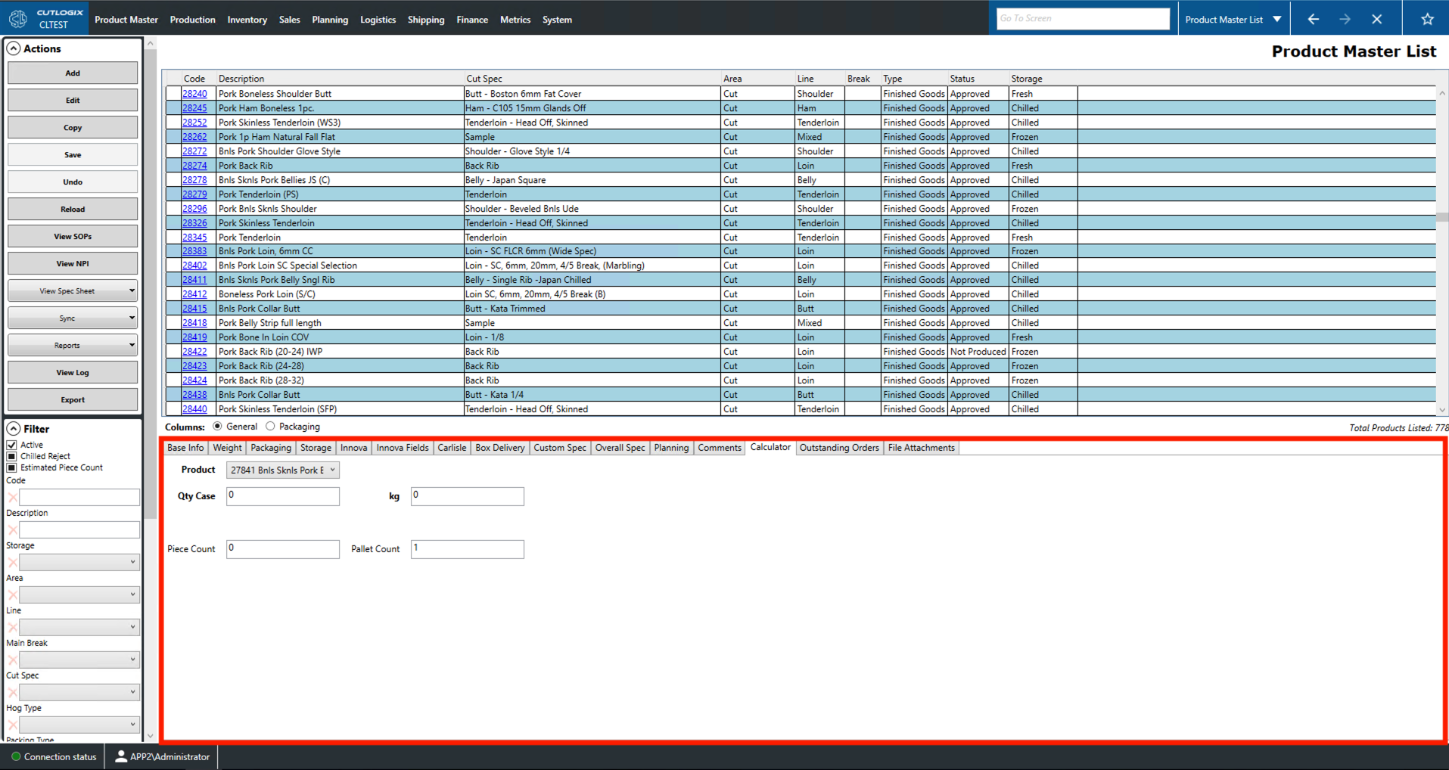Click the APP2\Administrator user icon
Image resolution: width=1449 pixels, height=770 pixels.
pos(121,756)
